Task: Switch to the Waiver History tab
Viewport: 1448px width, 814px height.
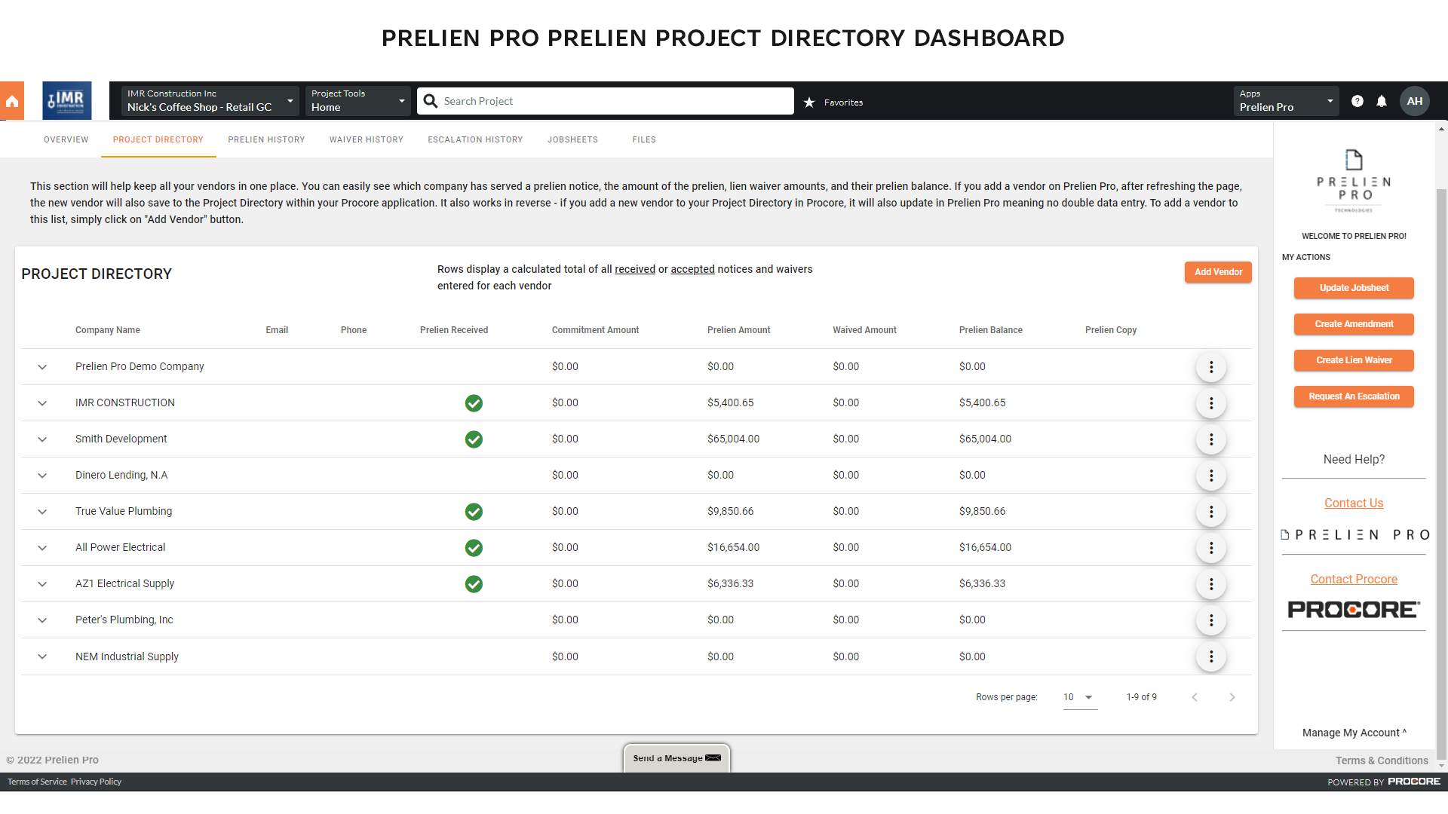Action: [x=366, y=139]
